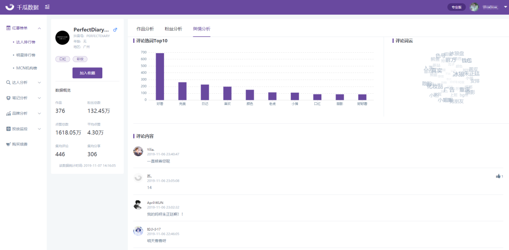Open 明星排行榜 in sidebar
Viewport: 509px width, 250px height.
click(25, 55)
